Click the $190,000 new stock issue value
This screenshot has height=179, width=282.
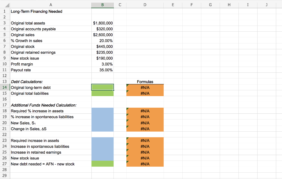click(x=102, y=58)
